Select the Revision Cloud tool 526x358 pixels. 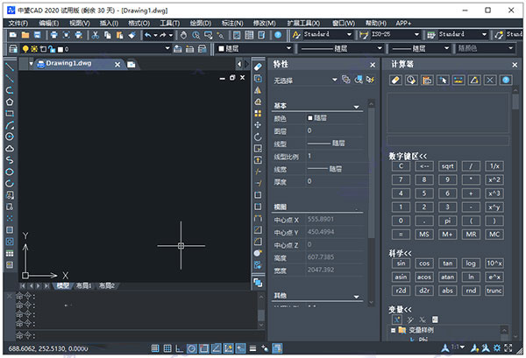10,148
